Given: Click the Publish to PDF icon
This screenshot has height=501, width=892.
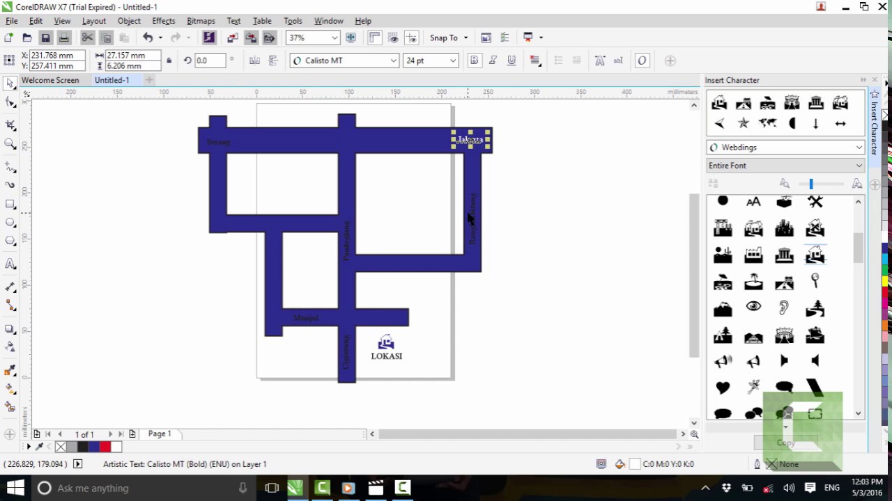Looking at the screenshot, I should [269, 38].
